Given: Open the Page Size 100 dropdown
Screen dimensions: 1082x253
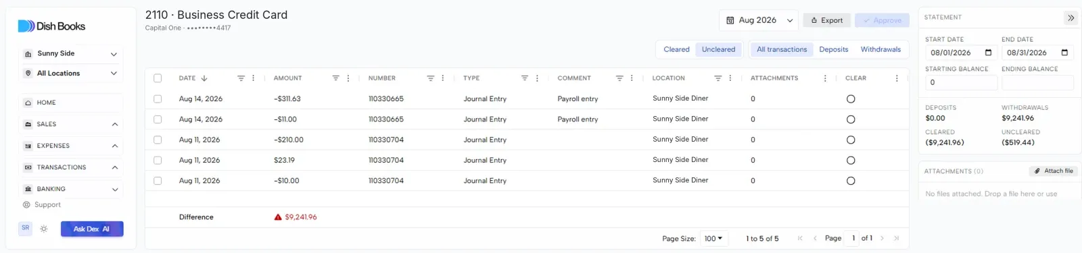Looking at the screenshot, I should point(713,238).
